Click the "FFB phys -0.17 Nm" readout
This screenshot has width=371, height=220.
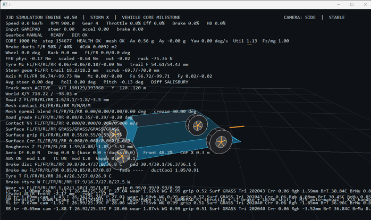tap(28, 58)
